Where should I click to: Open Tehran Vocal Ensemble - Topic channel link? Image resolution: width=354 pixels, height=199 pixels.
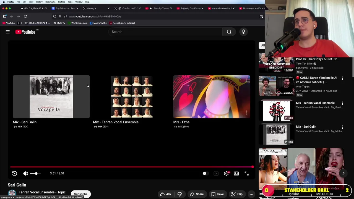click(42, 192)
